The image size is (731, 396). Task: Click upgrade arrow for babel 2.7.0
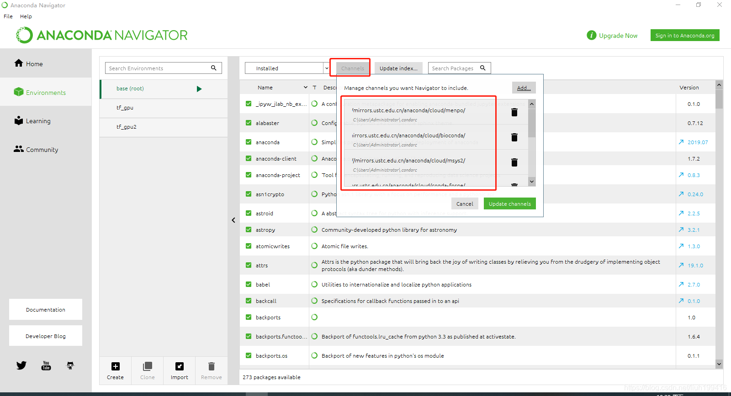point(681,285)
